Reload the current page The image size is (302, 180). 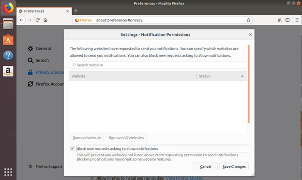38,20
